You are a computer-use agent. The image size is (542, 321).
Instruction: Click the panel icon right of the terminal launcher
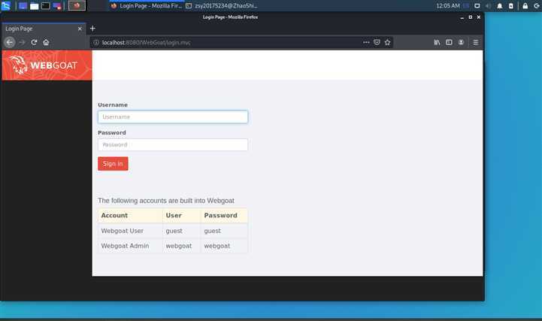coord(57,6)
